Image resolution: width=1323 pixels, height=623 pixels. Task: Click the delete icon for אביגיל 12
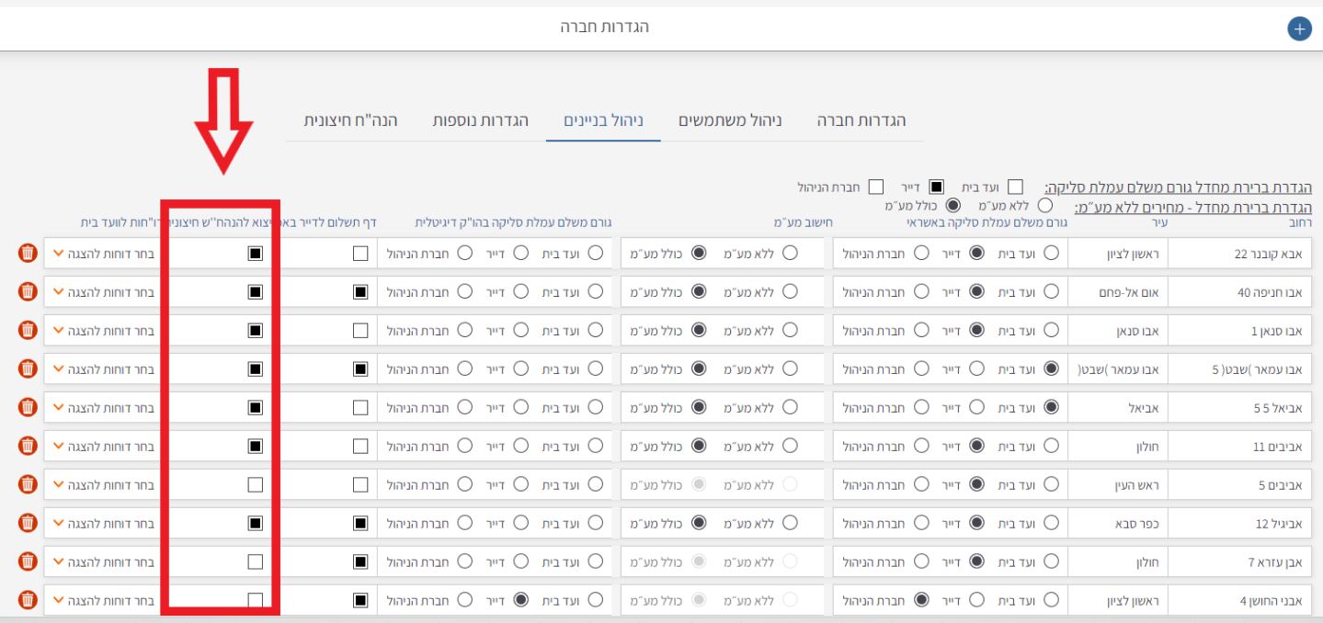[x=28, y=523]
